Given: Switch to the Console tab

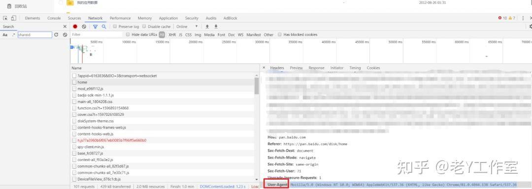Looking at the screenshot, I should tap(54, 18).
